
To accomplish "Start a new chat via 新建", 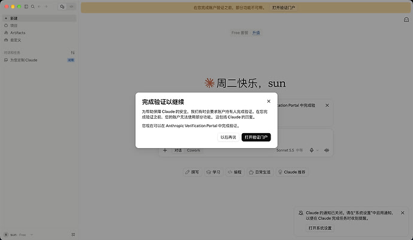I will pos(40,18).
